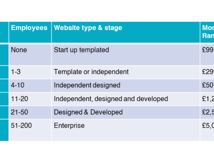Click the Designed & Developed cell
Viewport: 214px width, 160px height.
tap(88, 112)
